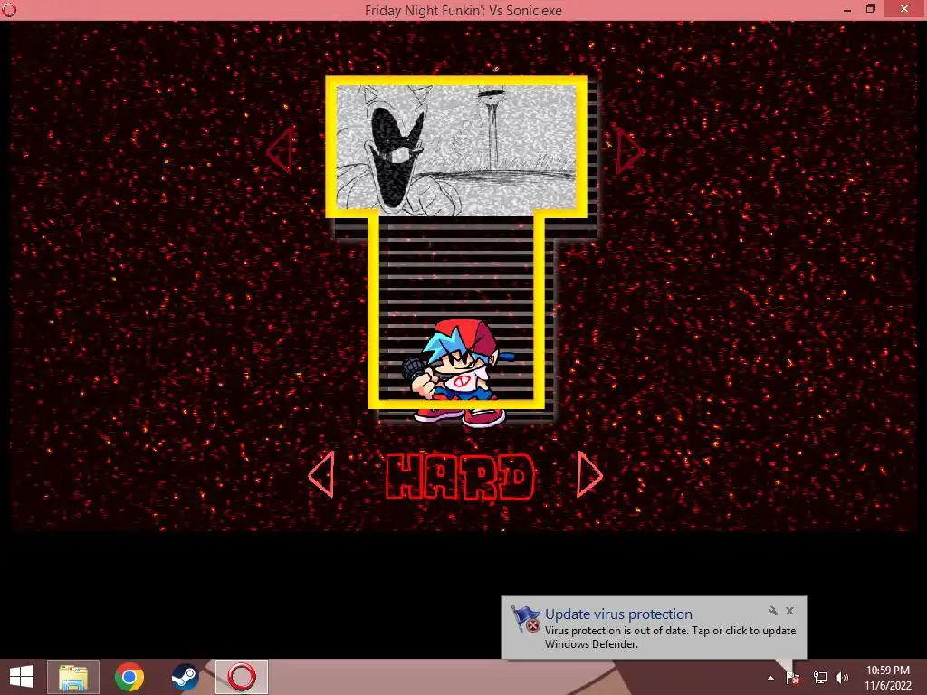Close the Update virus protection notification
The image size is (927, 695).
click(789, 611)
